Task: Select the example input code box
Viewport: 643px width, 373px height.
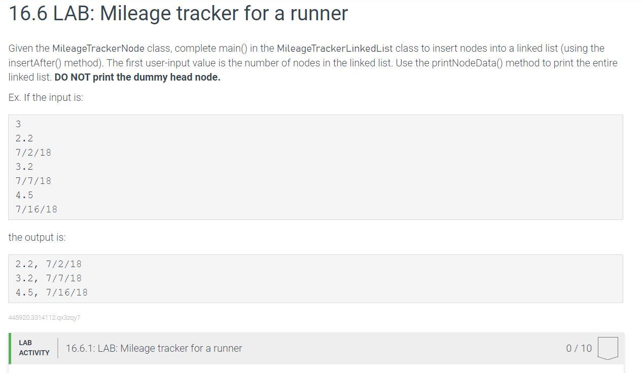Action: pos(315,166)
